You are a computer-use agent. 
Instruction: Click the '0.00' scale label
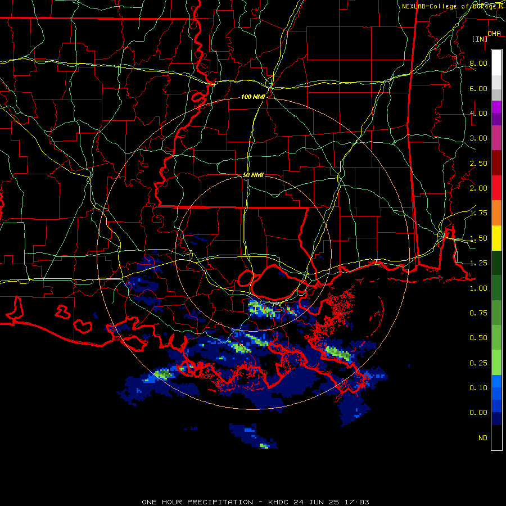pos(478,413)
